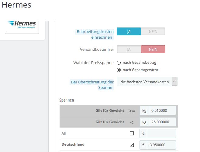Click the Hermes carrier logo image

22,25
